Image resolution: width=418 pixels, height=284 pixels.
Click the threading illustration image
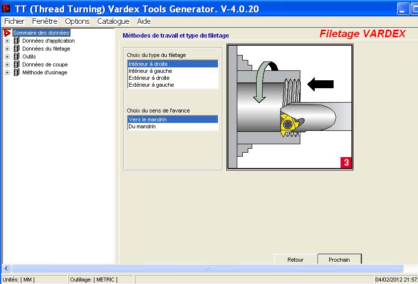pos(290,107)
